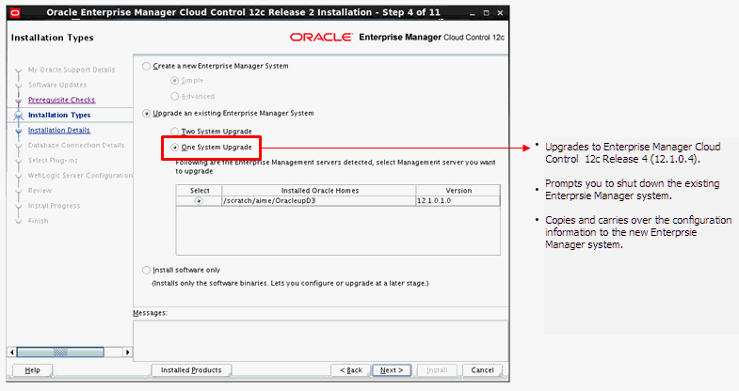Choose Install software only option

tap(147, 270)
